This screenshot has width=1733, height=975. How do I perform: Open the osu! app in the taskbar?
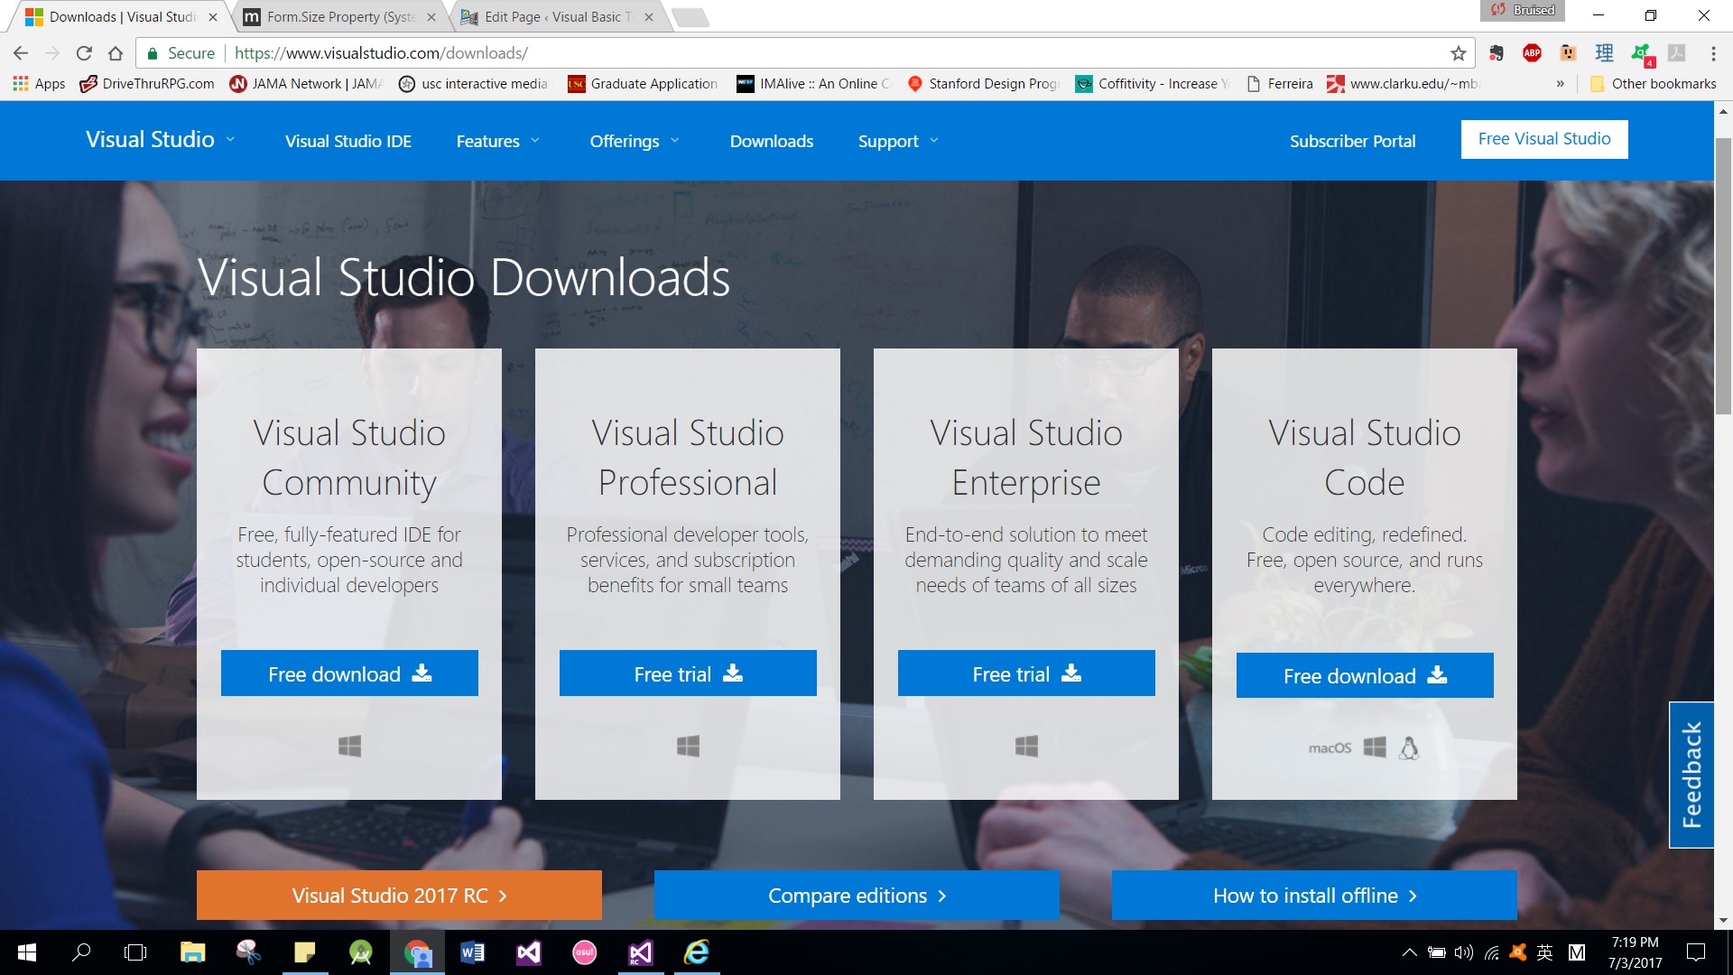pos(585,952)
